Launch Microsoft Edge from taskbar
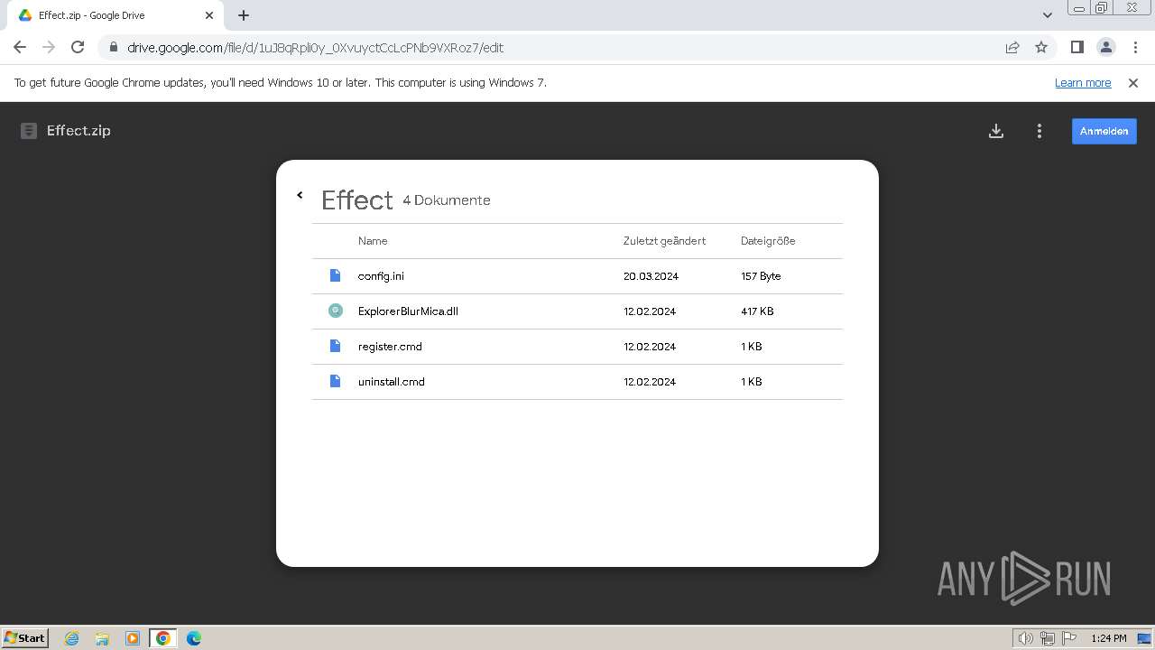 click(194, 638)
